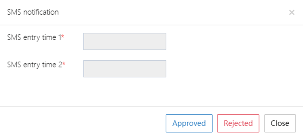The height and width of the screenshot is (138, 303).
Task: Close dialog via gray-bordered Close button
Action: (x=280, y=123)
